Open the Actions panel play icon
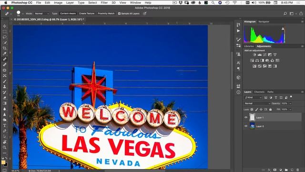Image resolution: width=305 pixels, height=172 pixels. coord(238,31)
